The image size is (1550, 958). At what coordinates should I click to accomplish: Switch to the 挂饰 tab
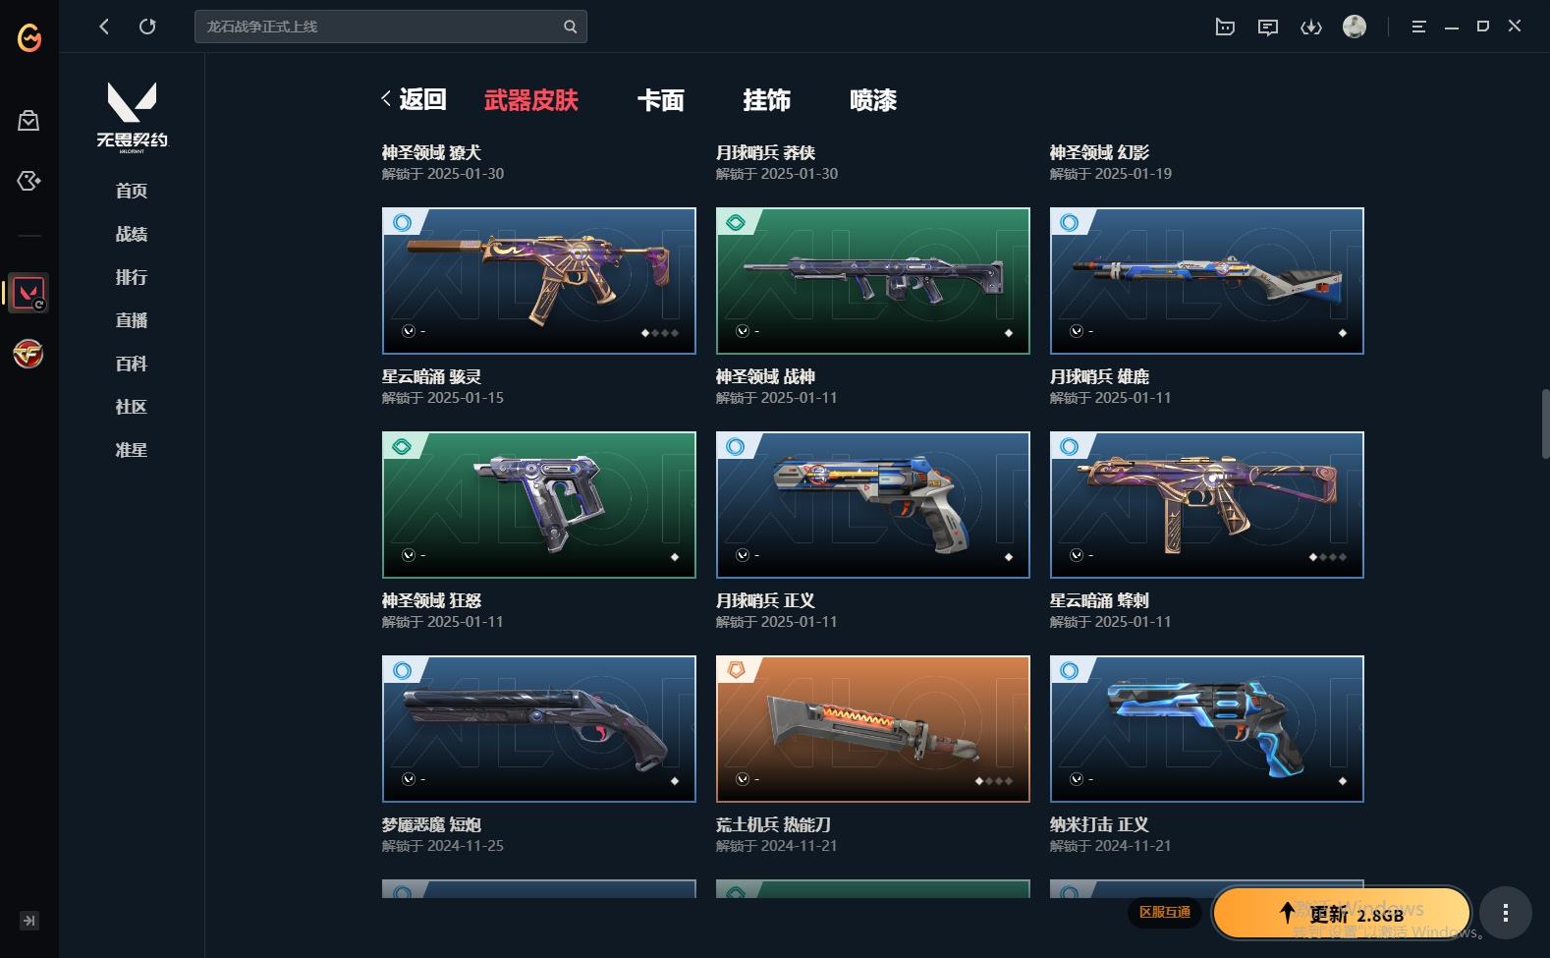pos(766,100)
